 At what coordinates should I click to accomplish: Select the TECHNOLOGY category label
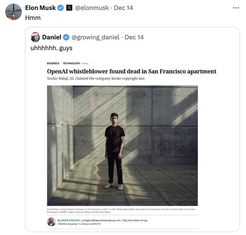click(72, 63)
